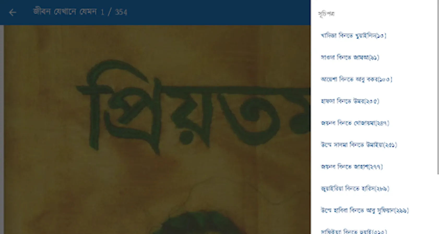Open chapter খাদিজা বিনতে খুয়াইলিদ (১৩)
The height and width of the screenshot is (234, 439).
(x=353, y=35)
